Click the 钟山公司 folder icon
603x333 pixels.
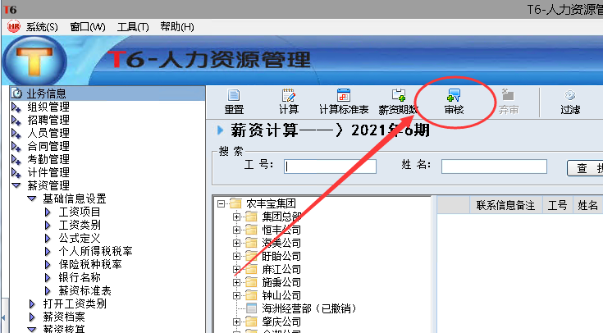[x=252, y=295]
